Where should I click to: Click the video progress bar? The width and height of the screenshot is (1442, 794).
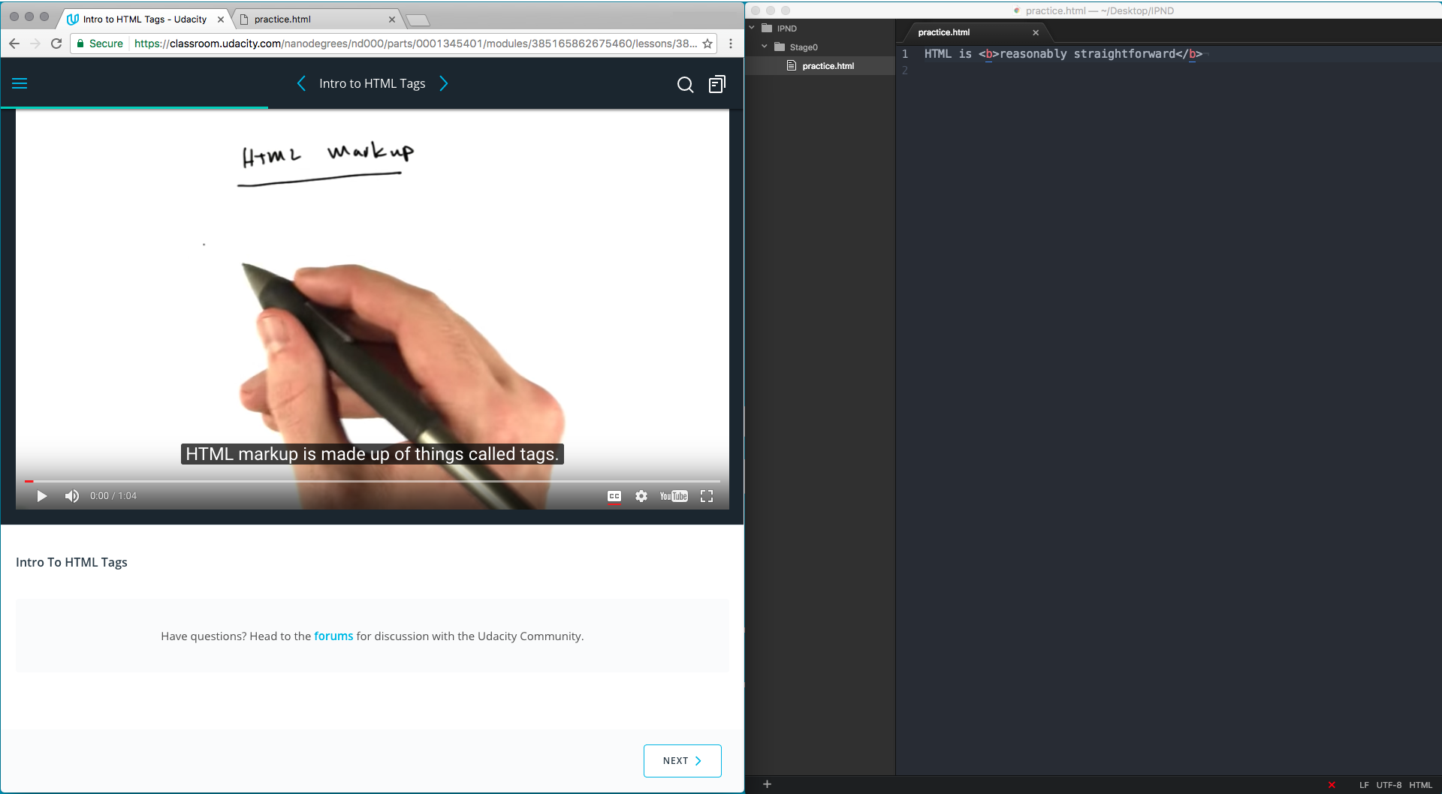click(376, 481)
